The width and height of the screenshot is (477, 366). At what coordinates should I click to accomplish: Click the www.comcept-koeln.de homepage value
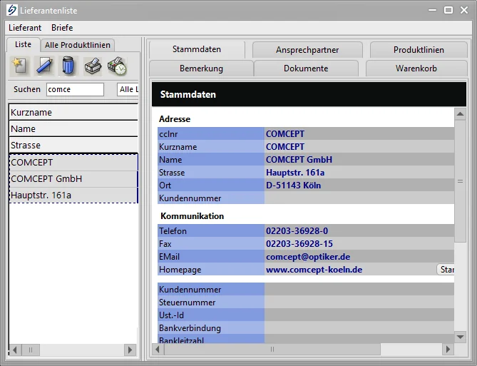click(x=314, y=270)
